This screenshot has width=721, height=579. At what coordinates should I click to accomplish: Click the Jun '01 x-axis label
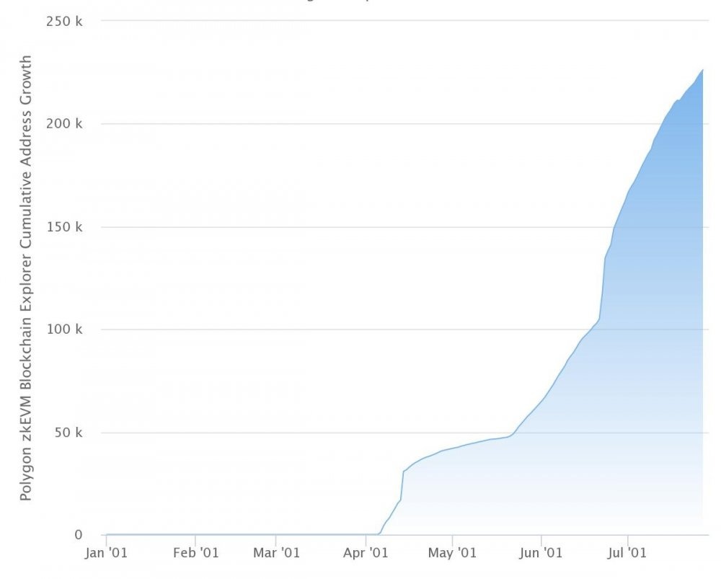(541, 553)
